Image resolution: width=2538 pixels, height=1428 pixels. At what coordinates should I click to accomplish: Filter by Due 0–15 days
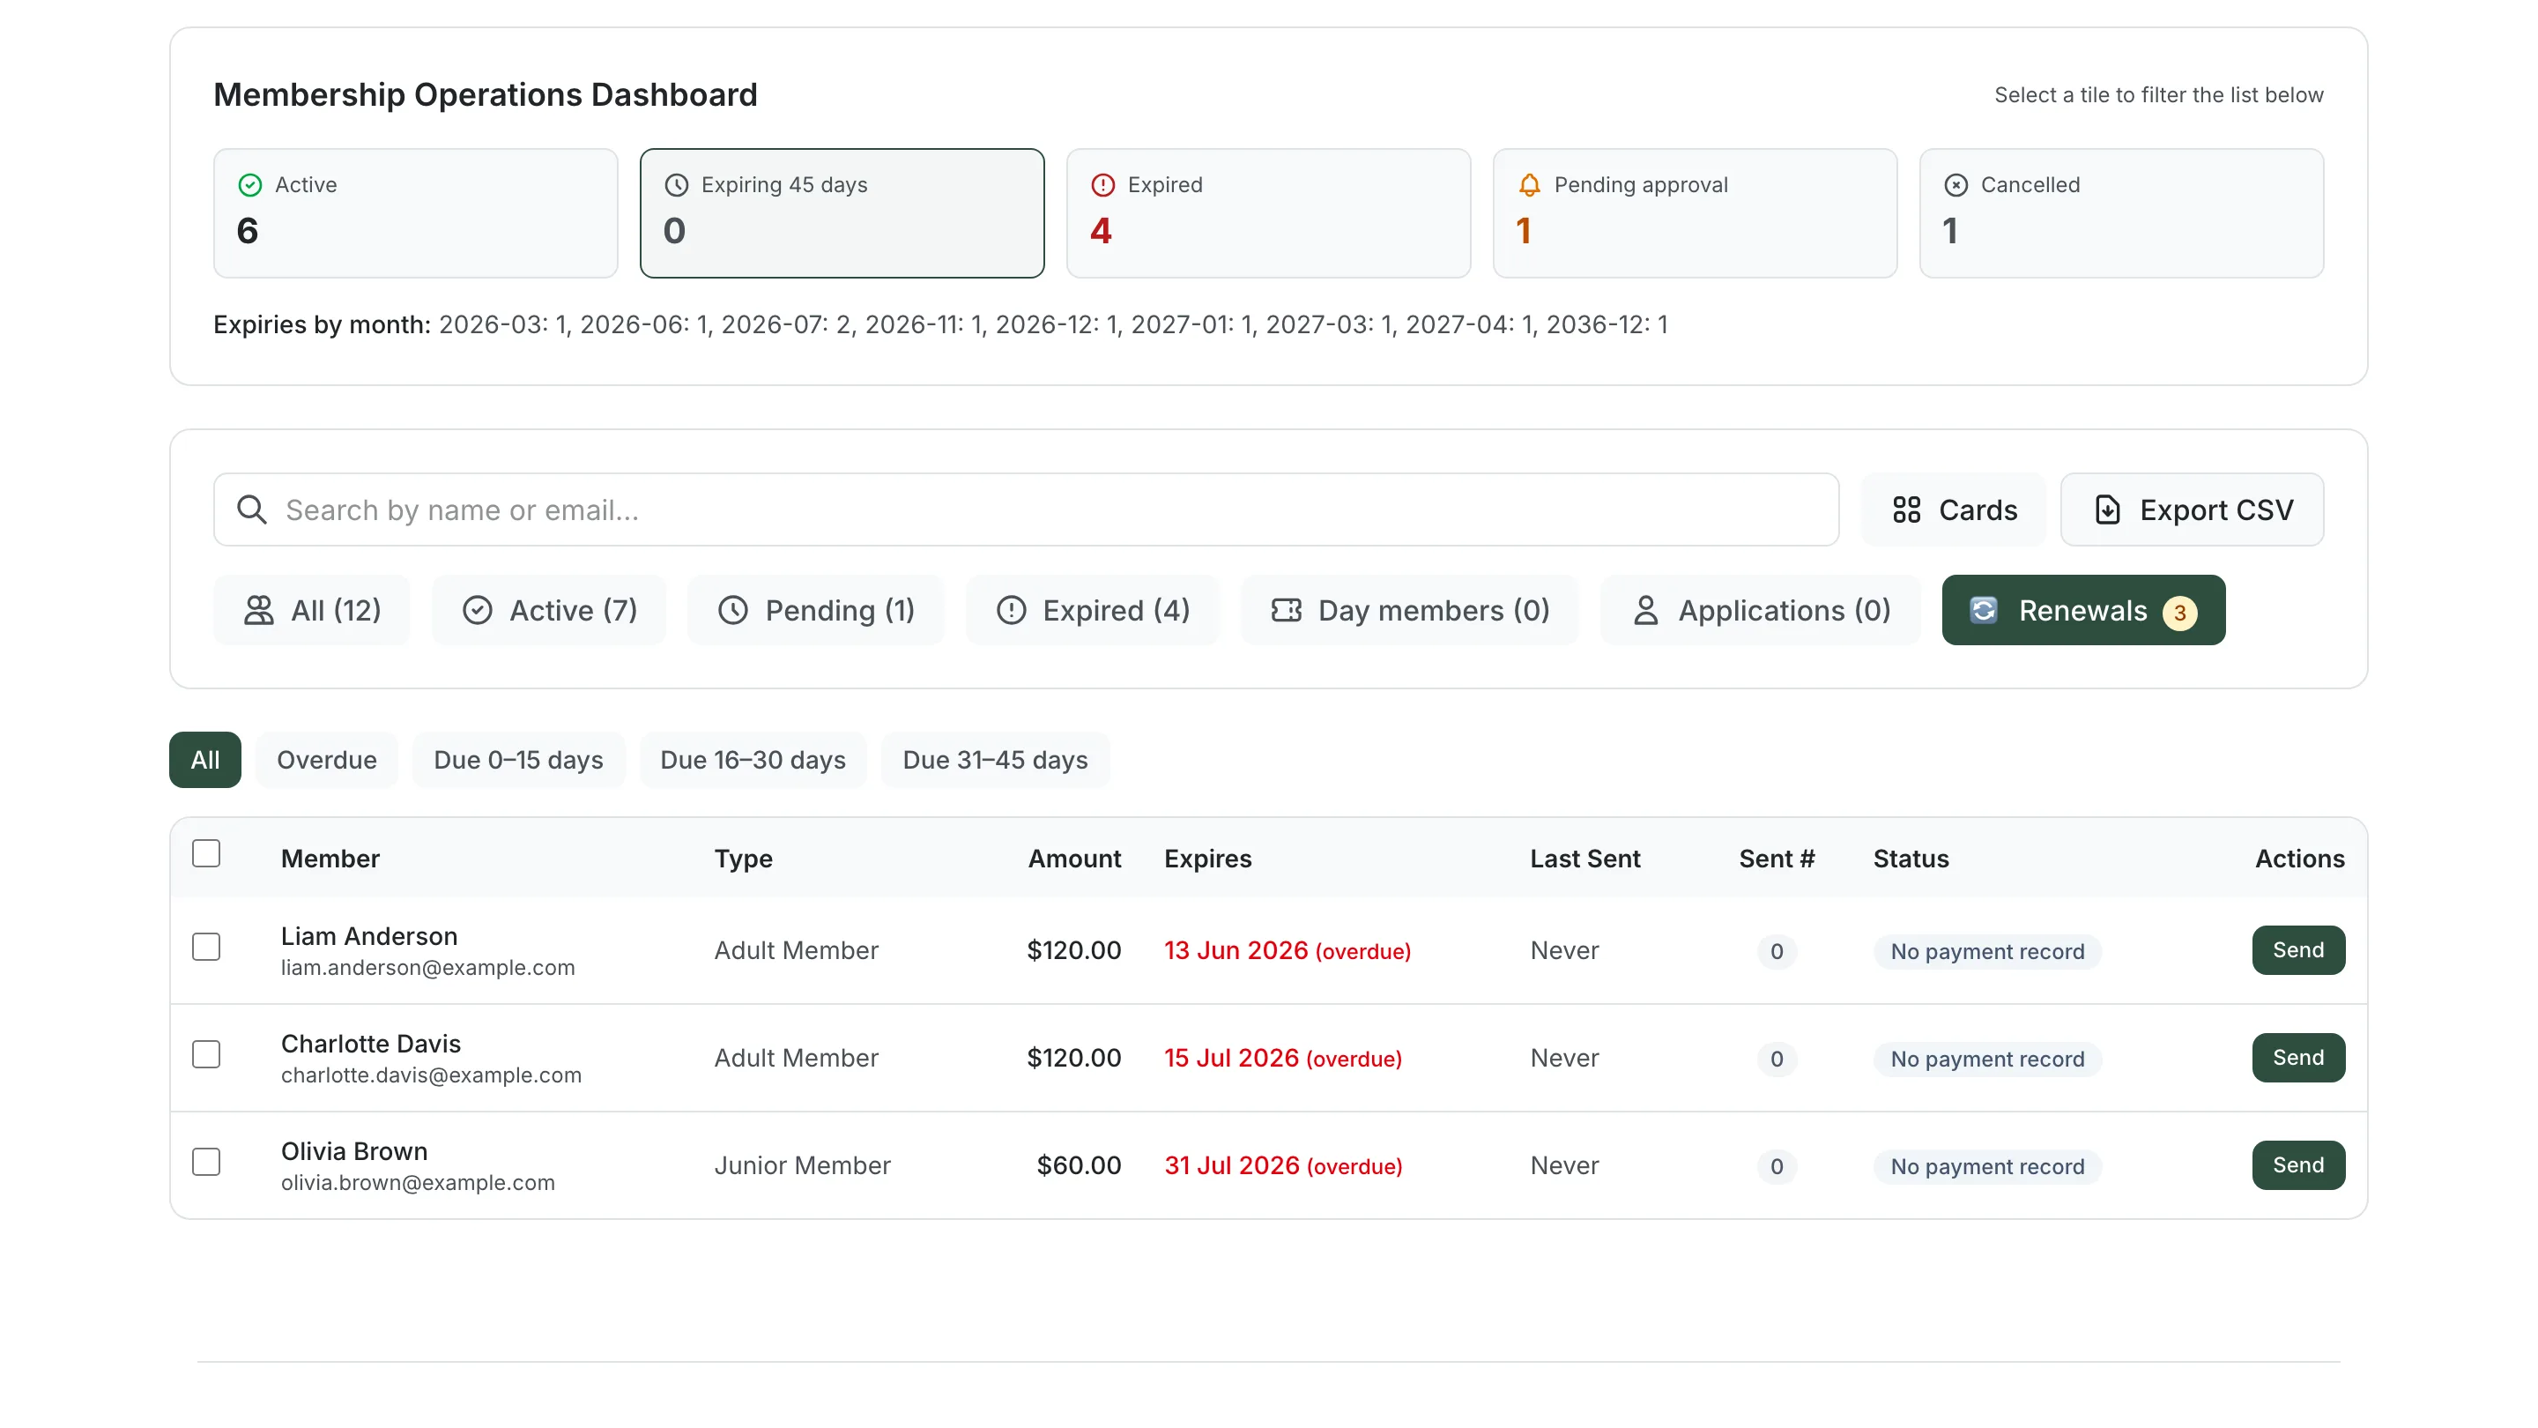click(519, 760)
